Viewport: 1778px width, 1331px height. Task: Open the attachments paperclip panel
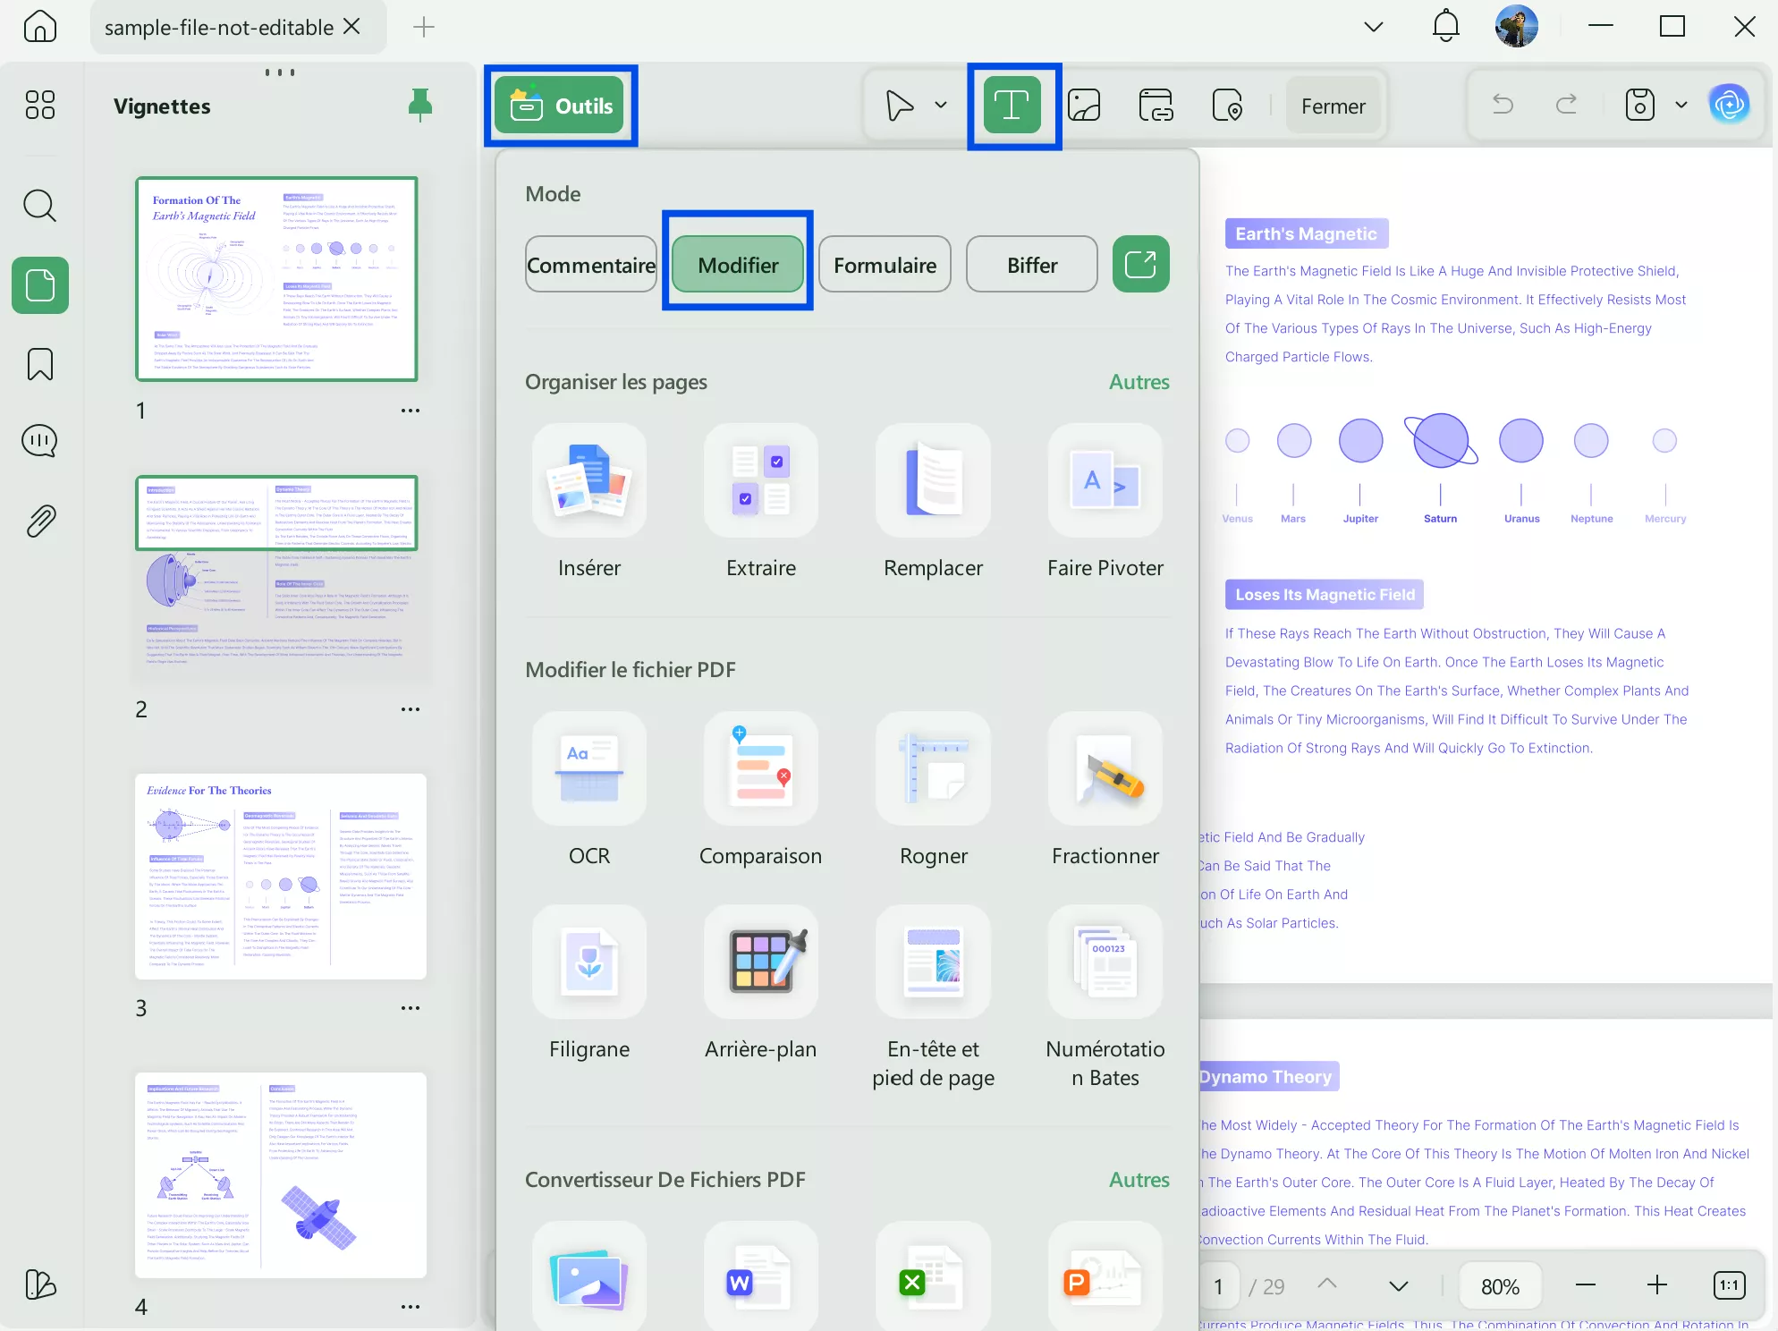pos(40,521)
